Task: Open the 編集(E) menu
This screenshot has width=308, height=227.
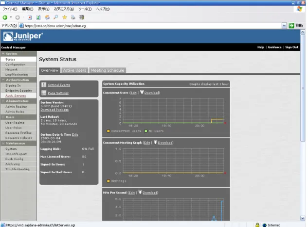Action: pyautogui.click(x=28, y=9)
